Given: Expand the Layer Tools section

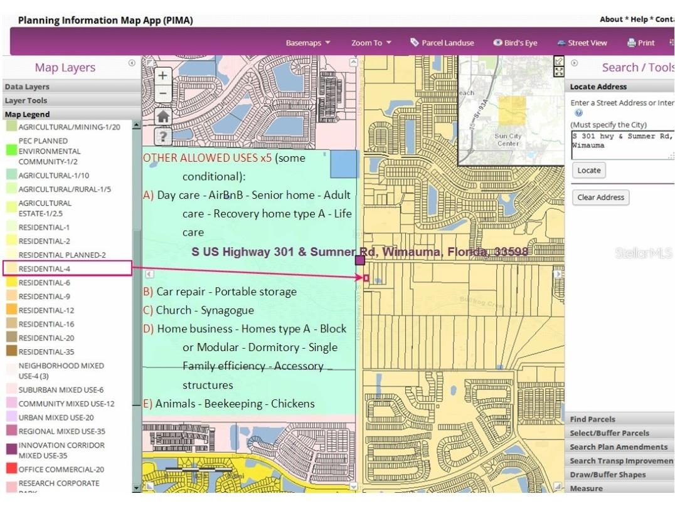Looking at the screenshot, I should click(x=26, y=101).
